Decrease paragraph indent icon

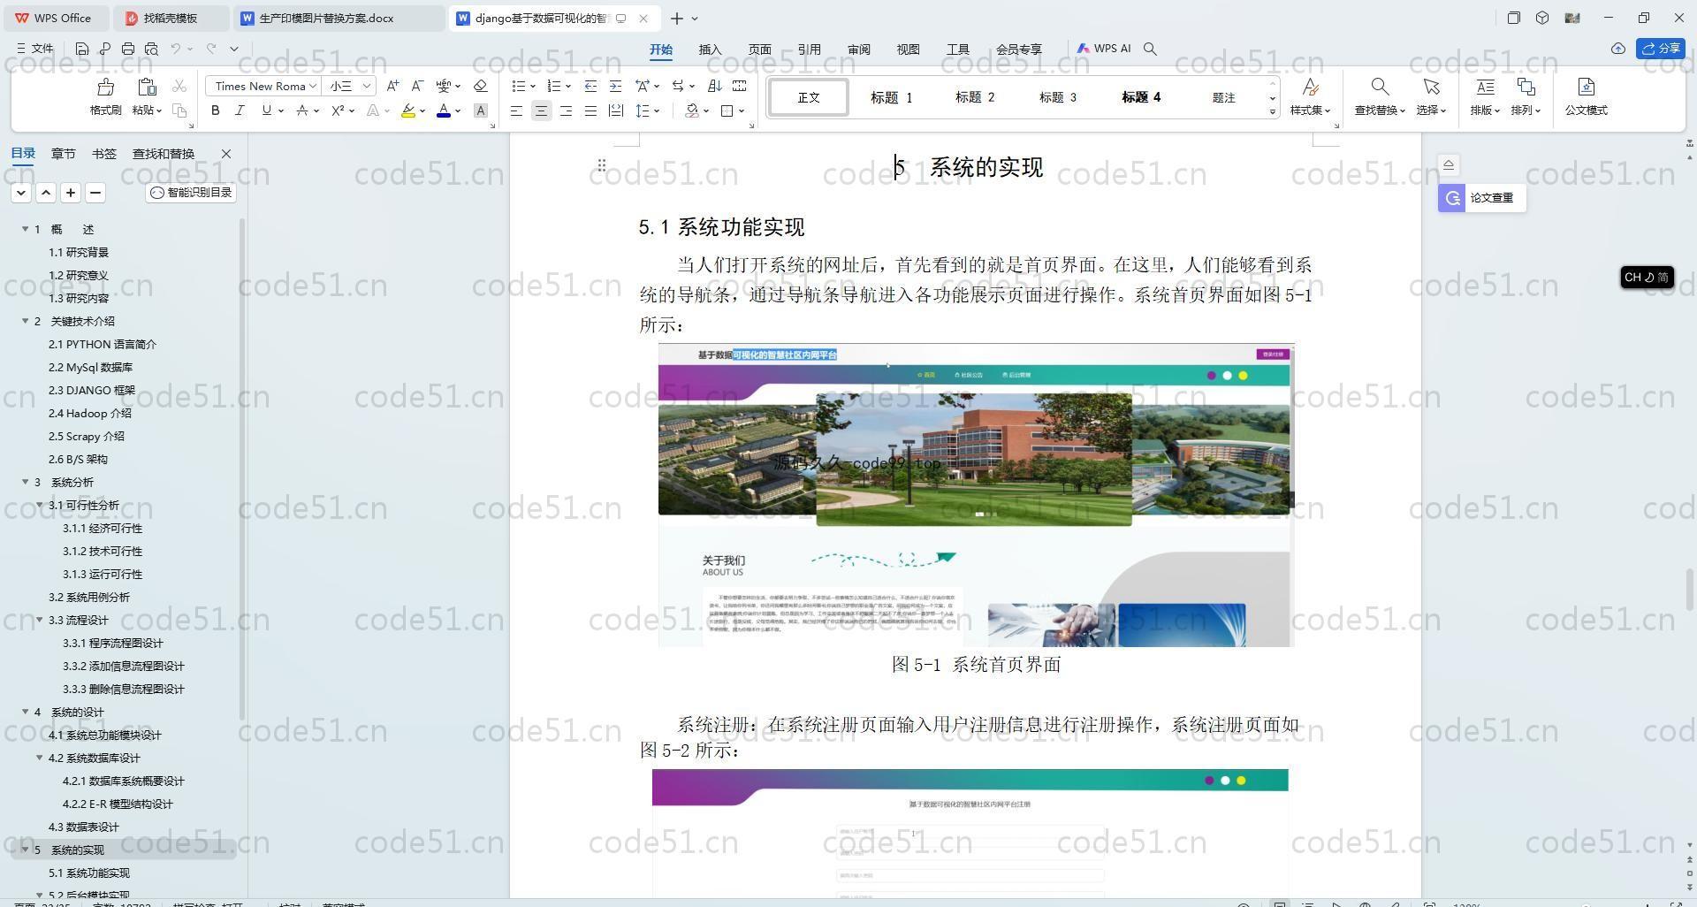click(x=590, y=86)
